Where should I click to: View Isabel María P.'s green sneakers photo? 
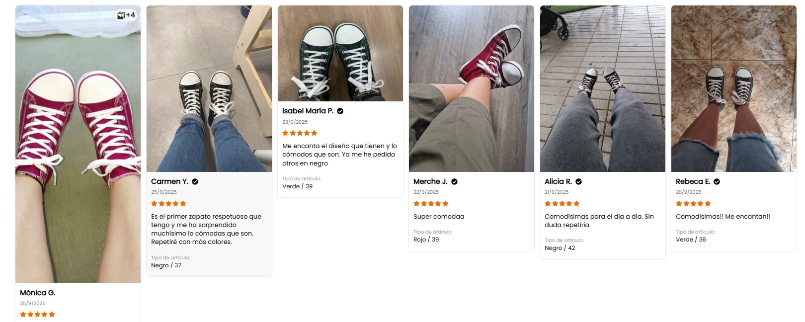[340, 54]
